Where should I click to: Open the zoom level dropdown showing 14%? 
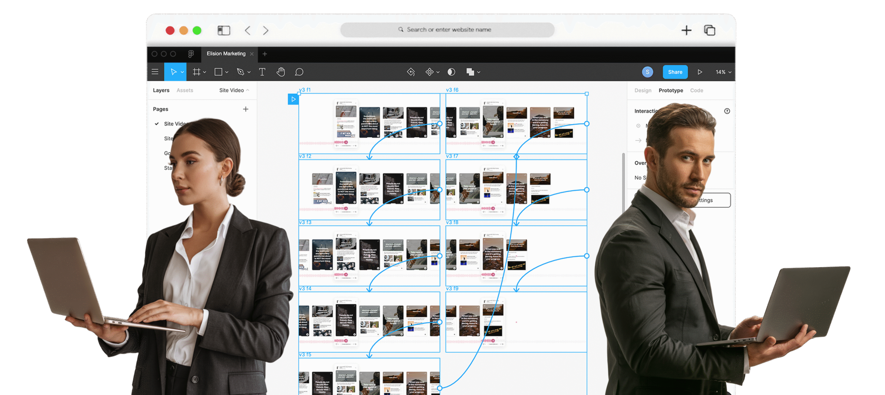(723, 72)
